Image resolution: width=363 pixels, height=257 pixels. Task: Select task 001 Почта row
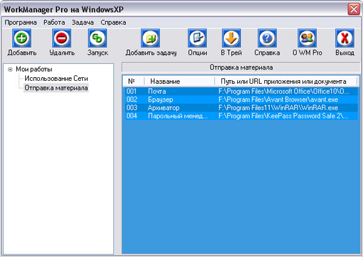click(x=241, y=91)
